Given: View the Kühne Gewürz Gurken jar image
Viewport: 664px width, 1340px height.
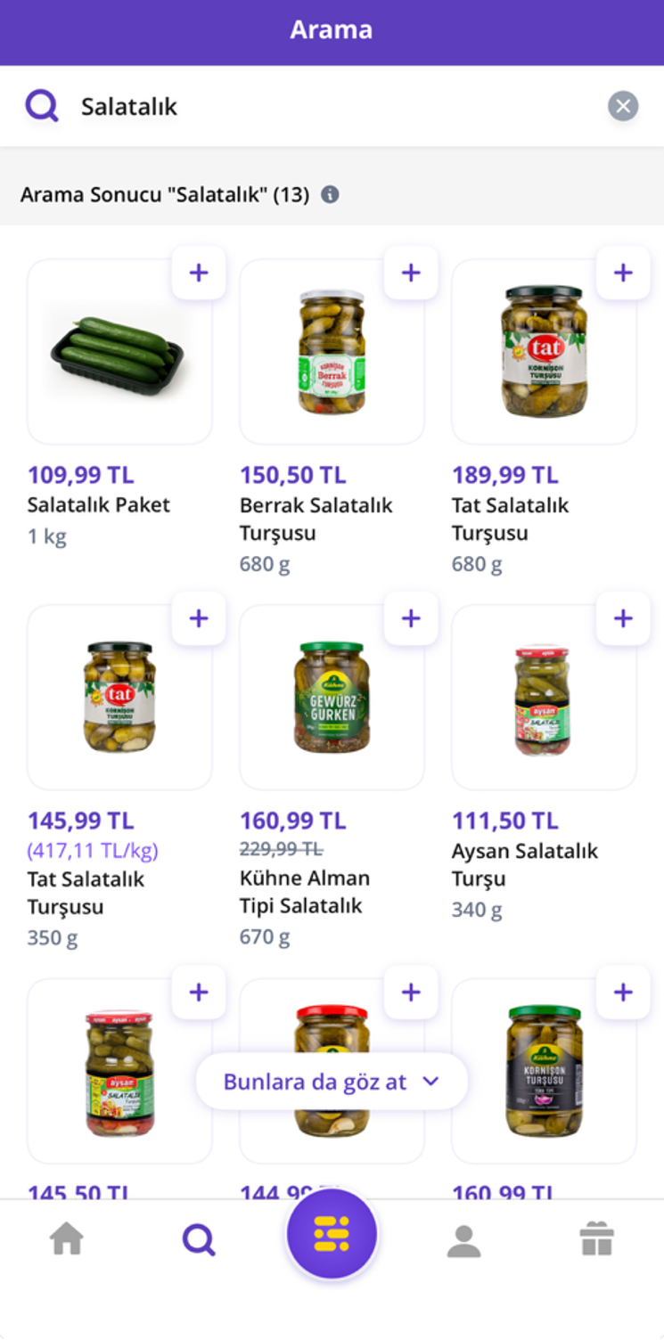Looking at the screenshot, I should tap(332, 699).
